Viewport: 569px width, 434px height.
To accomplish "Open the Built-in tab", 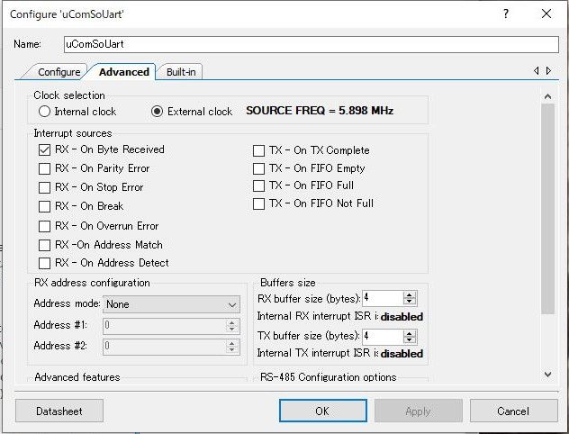I will [x=181, y=72].
